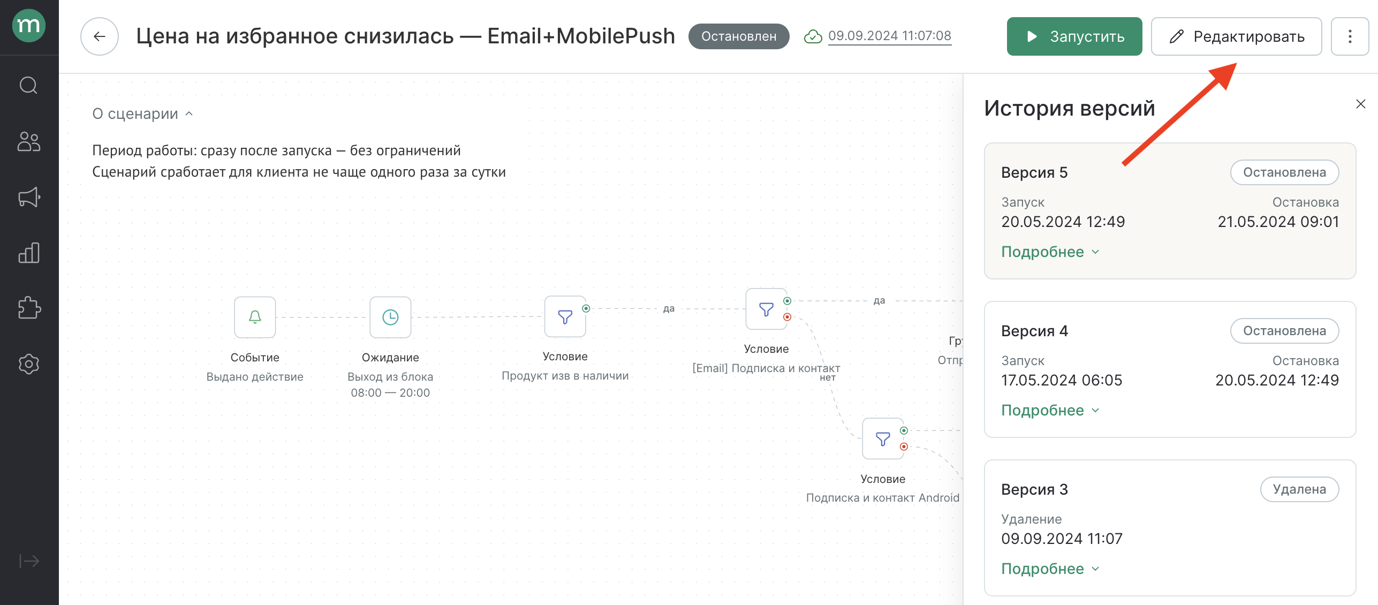
Task: Click the red output of Android condition
Action: point(904,447)
